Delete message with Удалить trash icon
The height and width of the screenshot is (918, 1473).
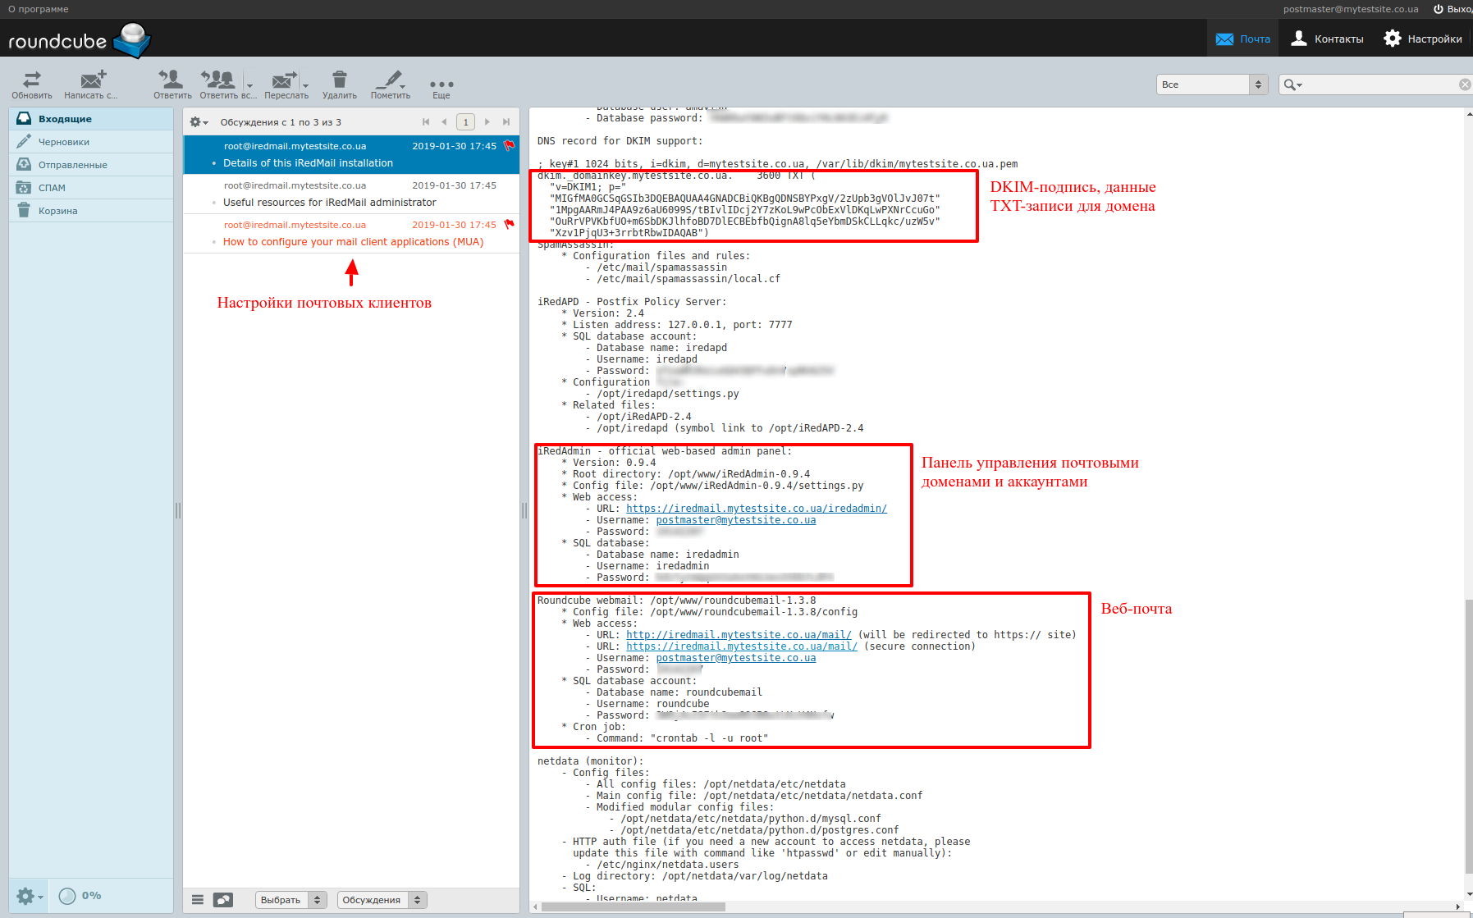pos(339,80)
